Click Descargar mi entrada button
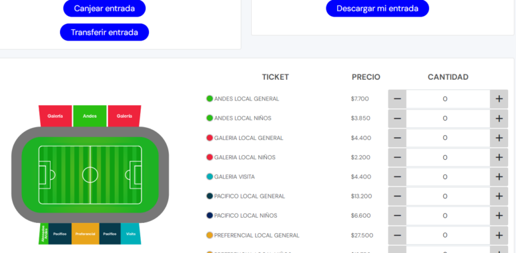Image resolution: width=516 pixels, height=253 pixels. (377, 8)
